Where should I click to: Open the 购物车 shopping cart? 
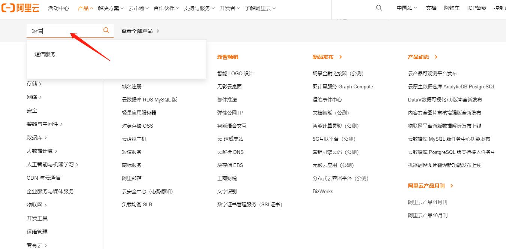tap(452, 7)
